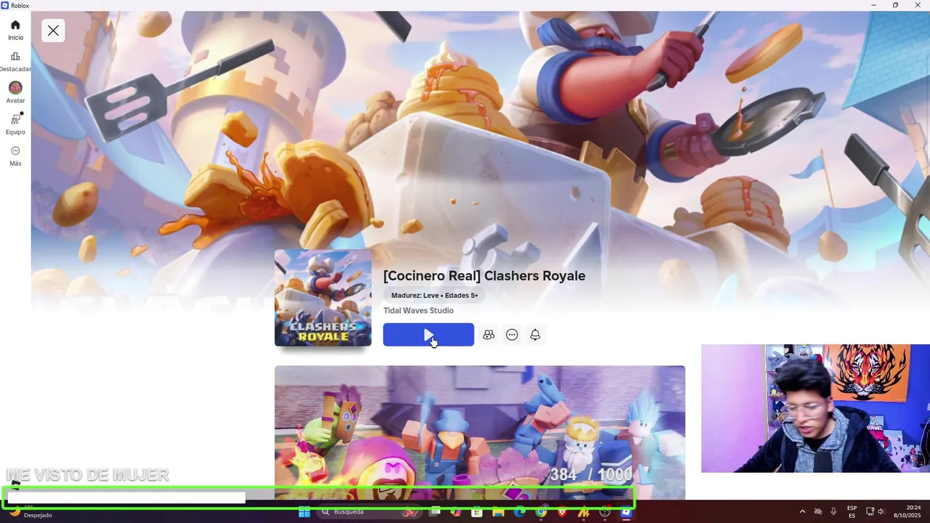Open Brave browser from the taskbar
Viewport: 930px width, 523px height.
pos(562,512)
